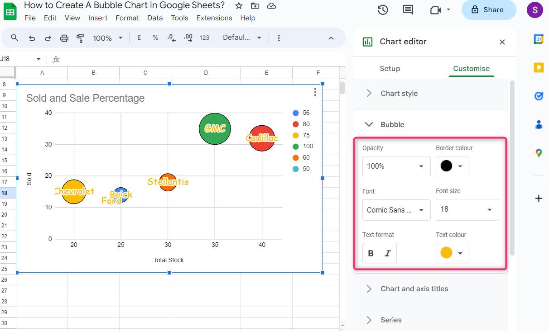Image resolution: width=549 pixels, height=331 pixels.
Task: Open the Extensions menu
Action: (214, 18)
